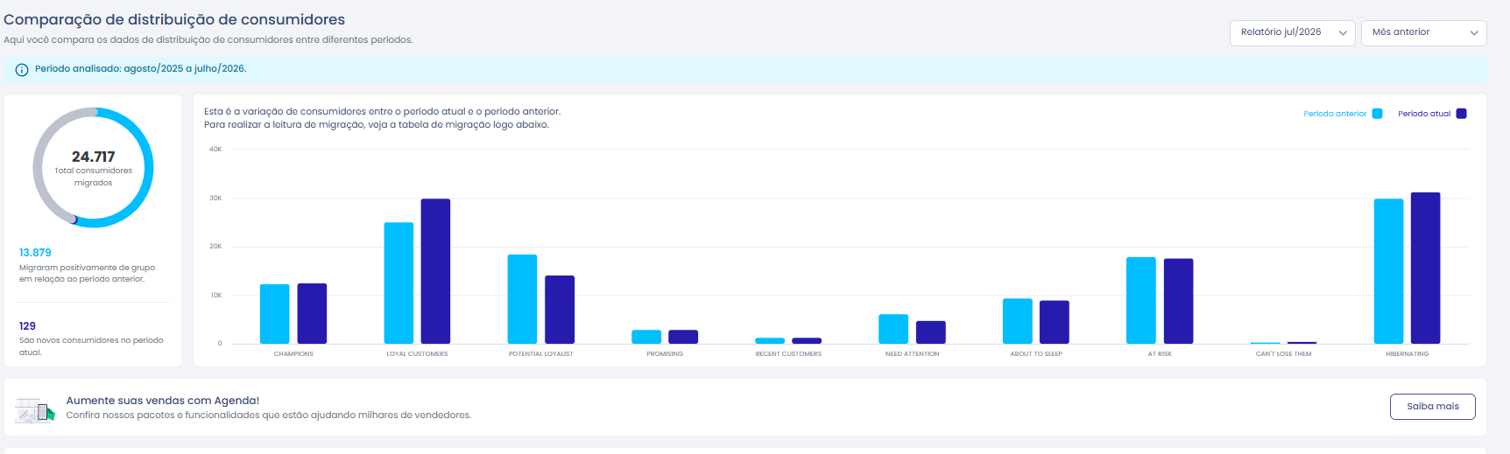Click the dark Loyal Customers bar

click(435, 271)
